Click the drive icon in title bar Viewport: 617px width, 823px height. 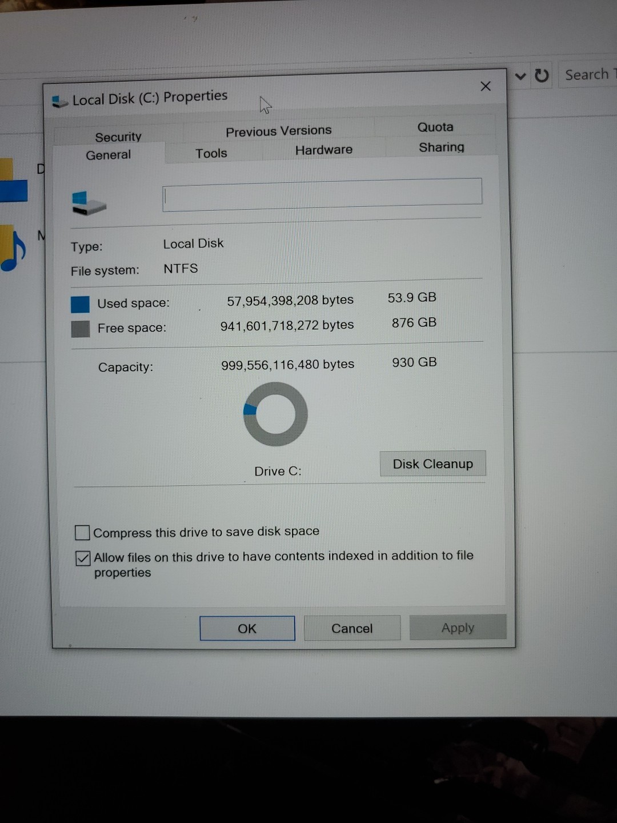(x=60, y=102)
